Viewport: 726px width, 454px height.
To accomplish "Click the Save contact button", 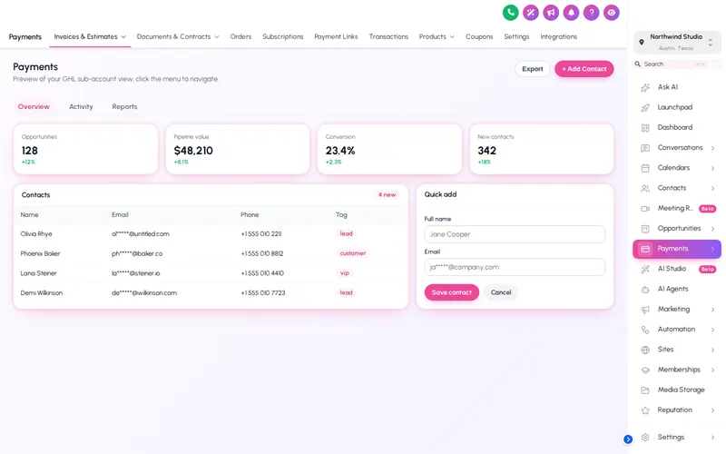I will point(451,292).
